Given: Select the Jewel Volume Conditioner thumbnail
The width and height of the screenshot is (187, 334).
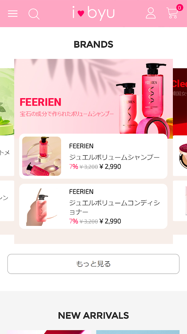Looking at the screenshot, I should (x=42, y=206).
